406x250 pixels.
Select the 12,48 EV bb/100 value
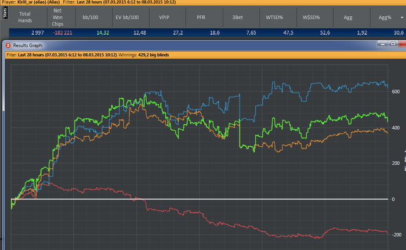pos(140,33)
